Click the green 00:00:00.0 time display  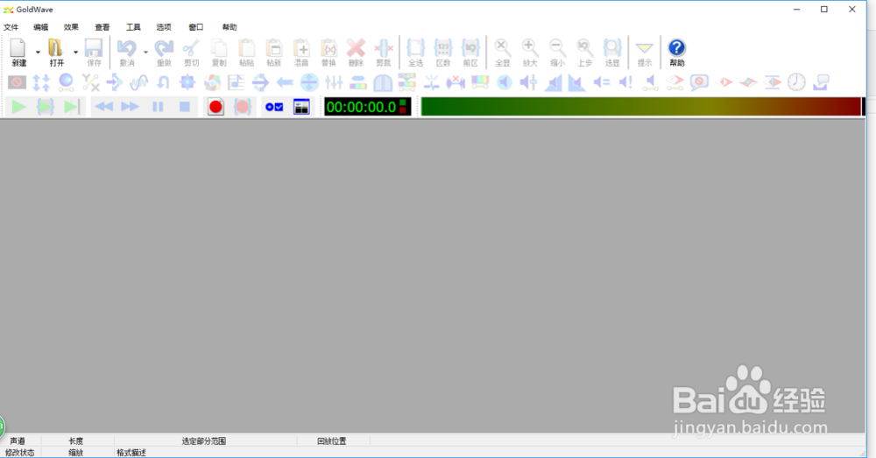click(368, 107)
